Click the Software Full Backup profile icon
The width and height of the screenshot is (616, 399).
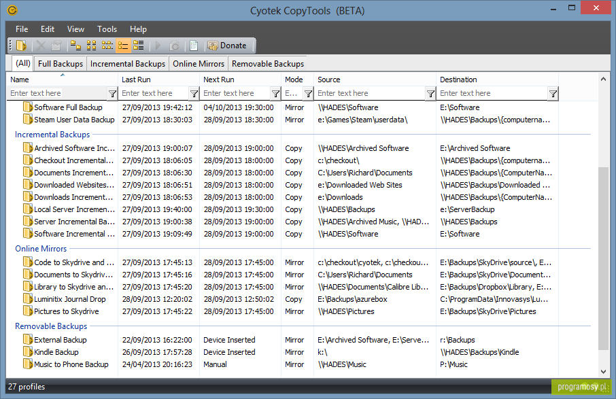27,107
